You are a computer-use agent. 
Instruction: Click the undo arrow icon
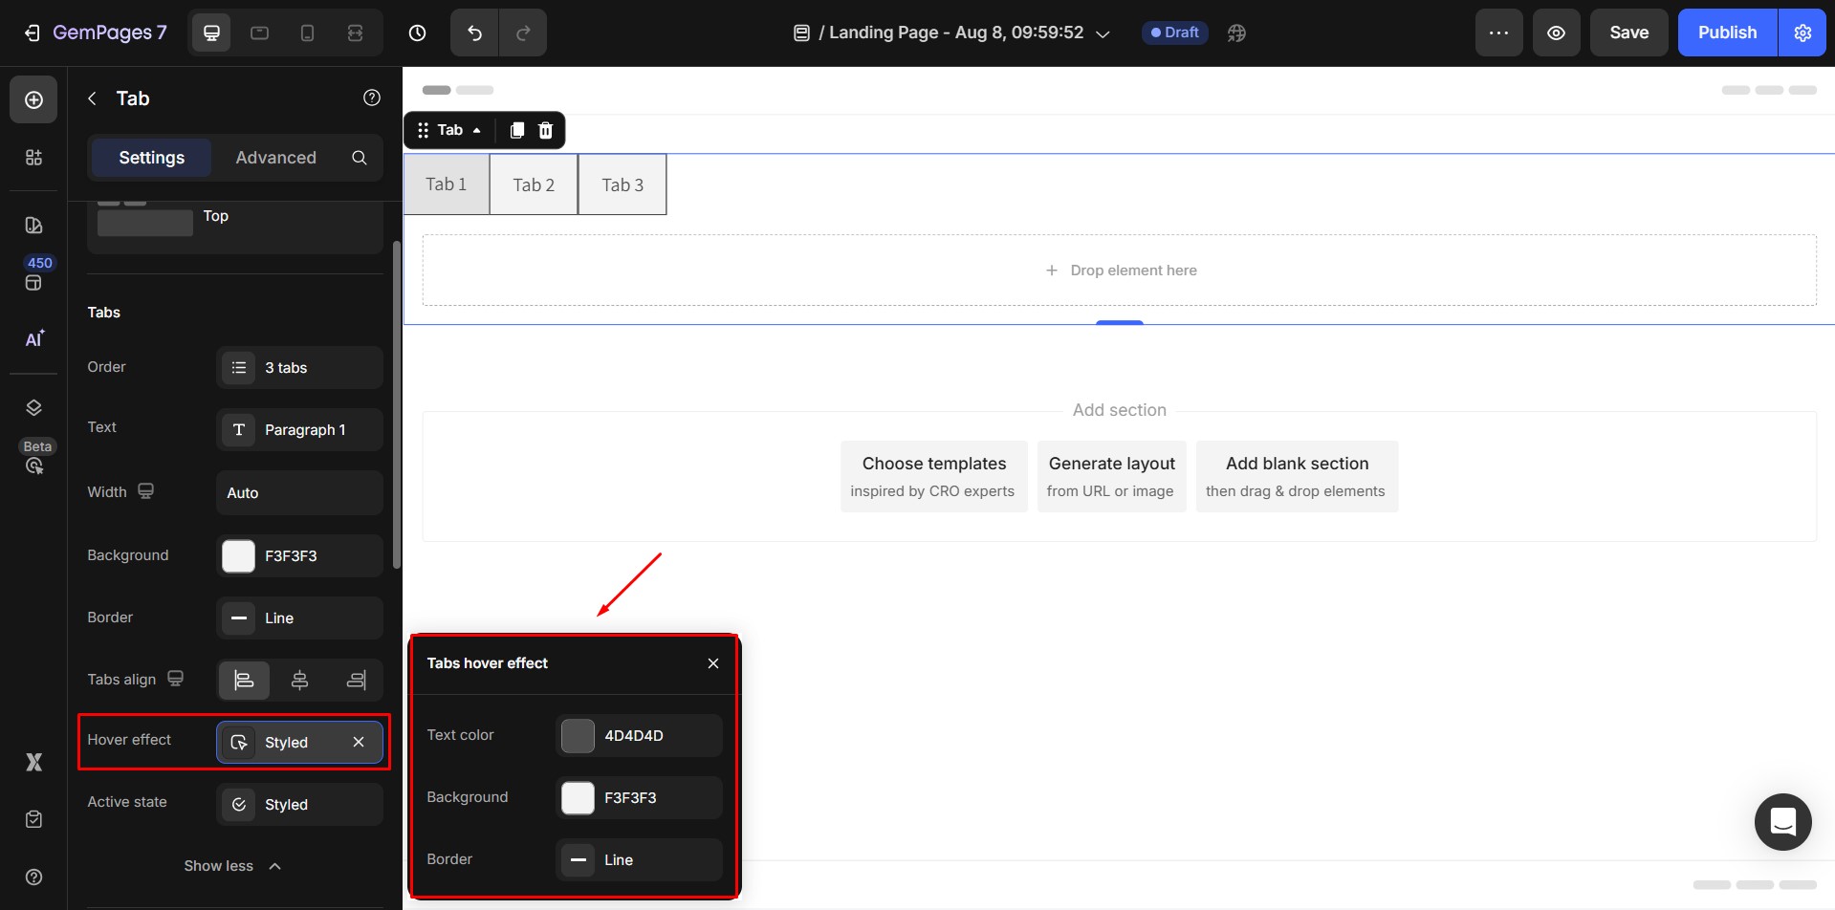pos(473,32)
